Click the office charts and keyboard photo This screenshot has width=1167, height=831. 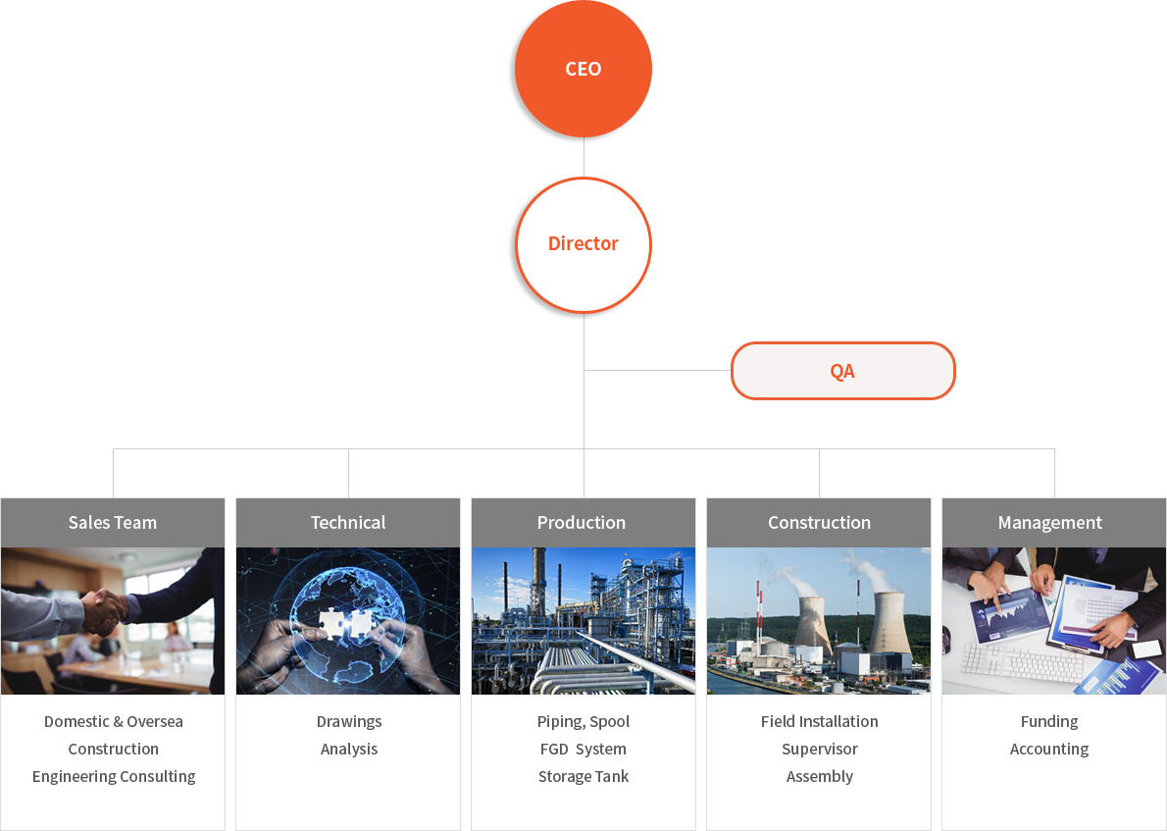(x=1054, y=621)
